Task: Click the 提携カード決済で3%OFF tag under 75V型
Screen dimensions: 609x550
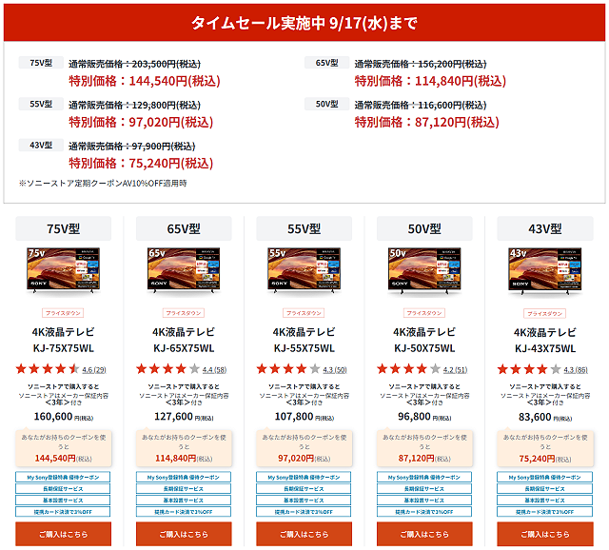Action: click(x=63, y=512)
